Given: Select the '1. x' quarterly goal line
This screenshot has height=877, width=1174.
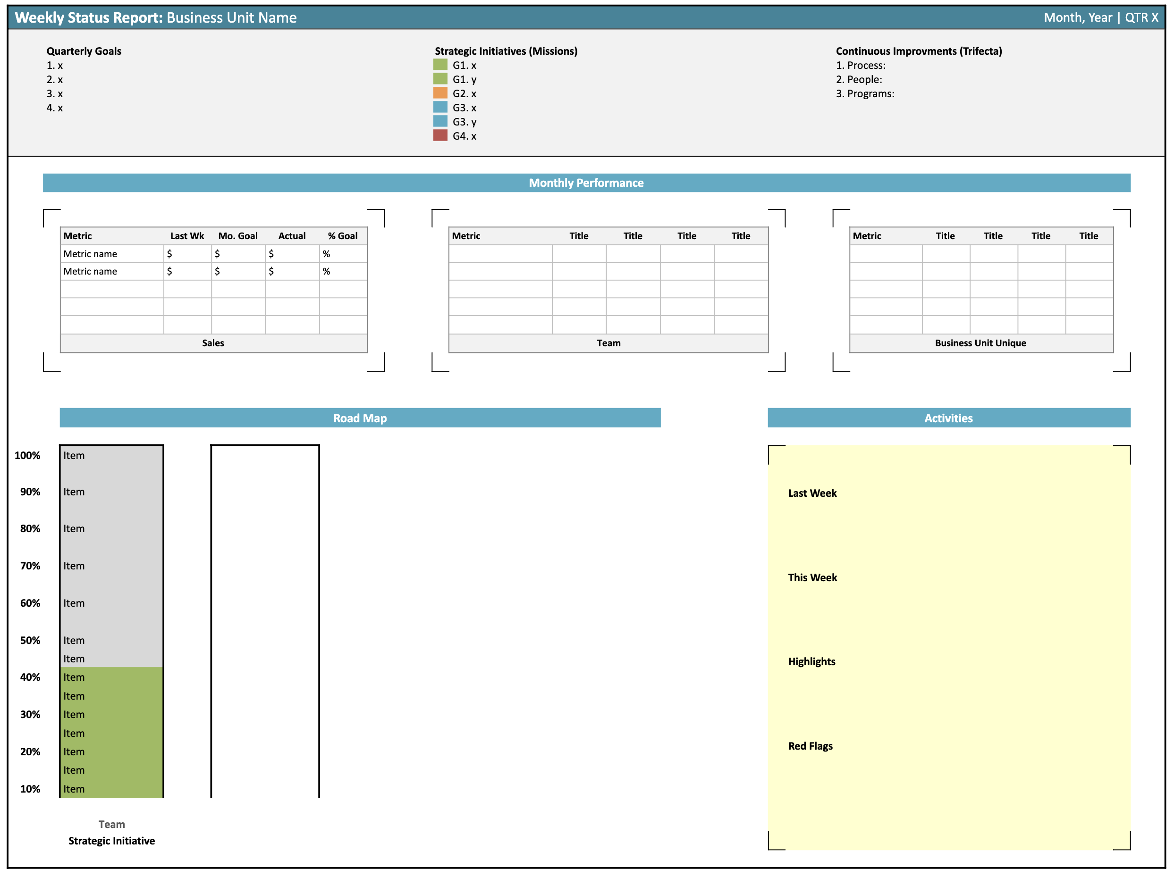Looking at the screenshot, I should (55, 65).
